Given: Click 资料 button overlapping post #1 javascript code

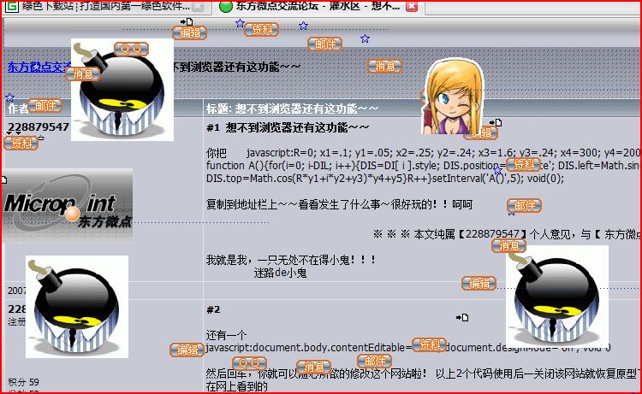Looking at the screenshot, I should click(x=522, y=164).
